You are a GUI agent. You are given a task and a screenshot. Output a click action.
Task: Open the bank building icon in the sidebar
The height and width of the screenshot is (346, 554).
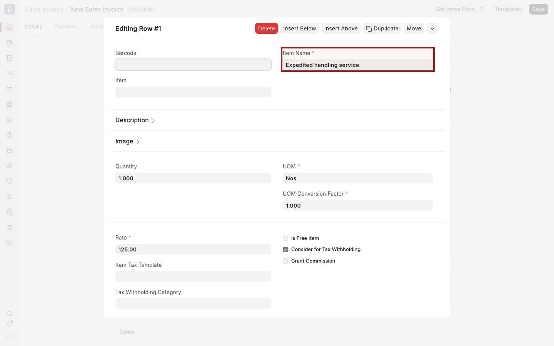click(x=10, y=73)
